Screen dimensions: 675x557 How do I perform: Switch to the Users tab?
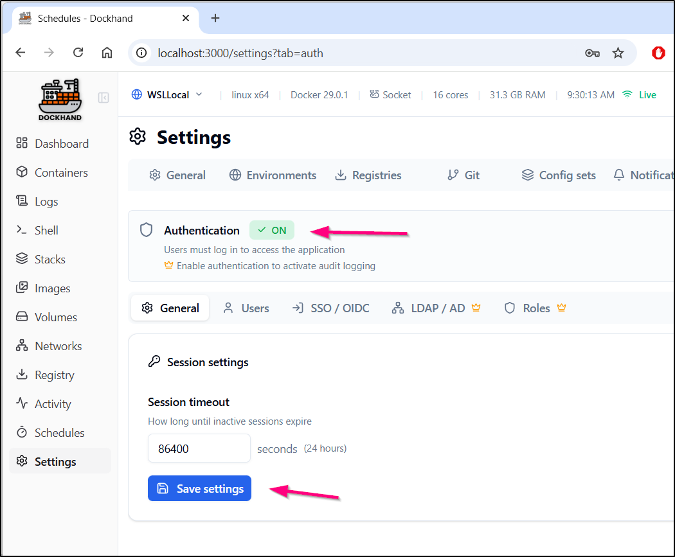246,308
